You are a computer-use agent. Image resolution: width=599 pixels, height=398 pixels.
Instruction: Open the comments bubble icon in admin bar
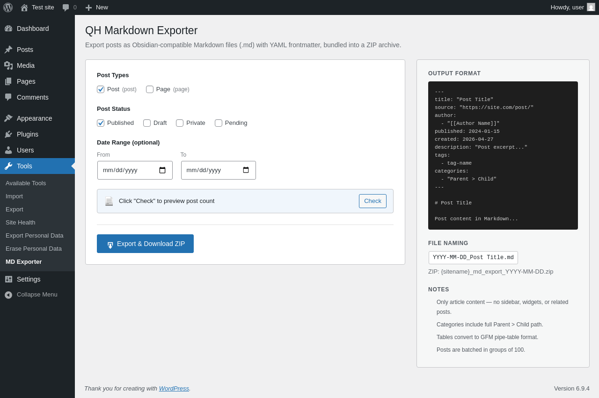coord(66,7)
